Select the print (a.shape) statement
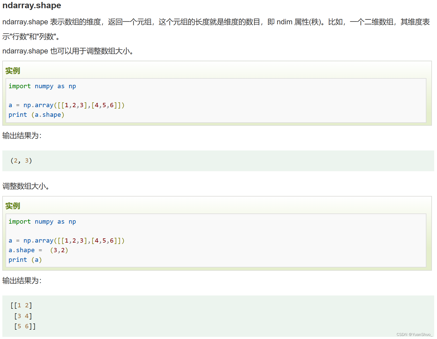The width and height of the screenshot is (437, 339). pos(36,115)
